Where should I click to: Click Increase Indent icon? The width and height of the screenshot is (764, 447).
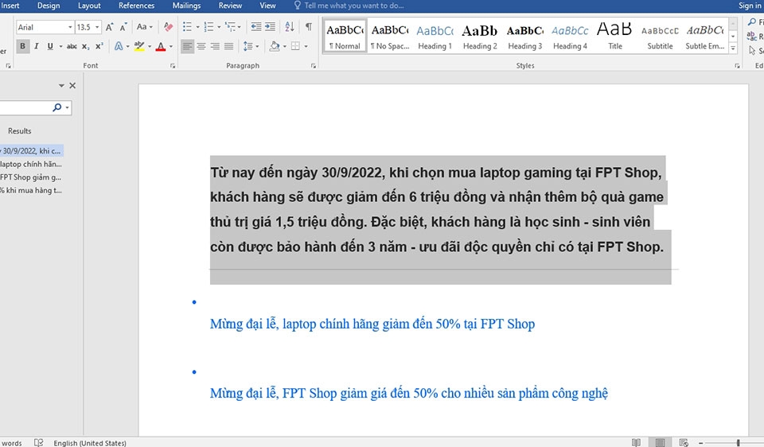270,27
